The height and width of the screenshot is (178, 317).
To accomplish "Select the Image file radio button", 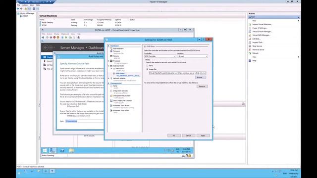I will [x=147, y=69].
